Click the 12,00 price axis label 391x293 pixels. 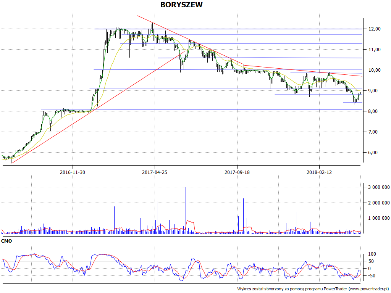click(x=375, y=29)
